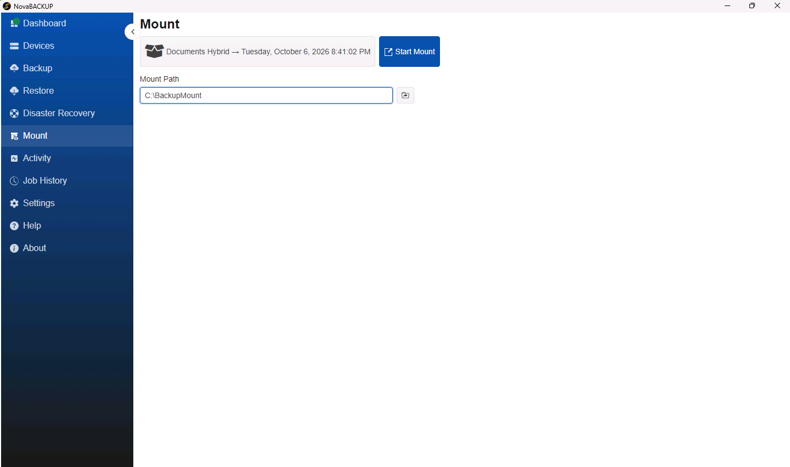Click the Devices drive icon

(x=14, y=46)
